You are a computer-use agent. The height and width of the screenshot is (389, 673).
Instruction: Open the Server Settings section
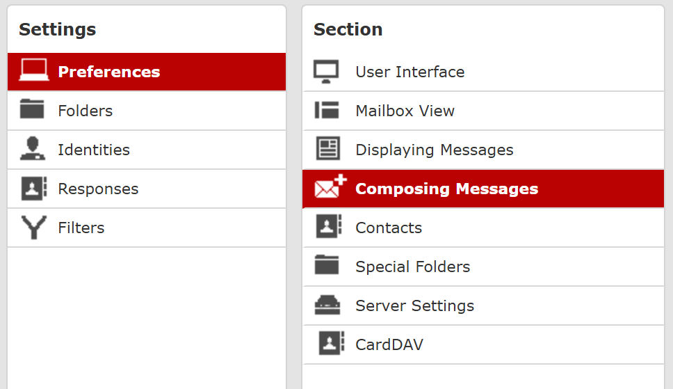(x=483, y=306)
